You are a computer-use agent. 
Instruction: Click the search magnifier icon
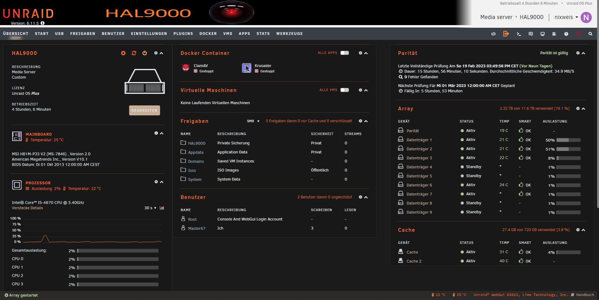(x=590, y=34)
